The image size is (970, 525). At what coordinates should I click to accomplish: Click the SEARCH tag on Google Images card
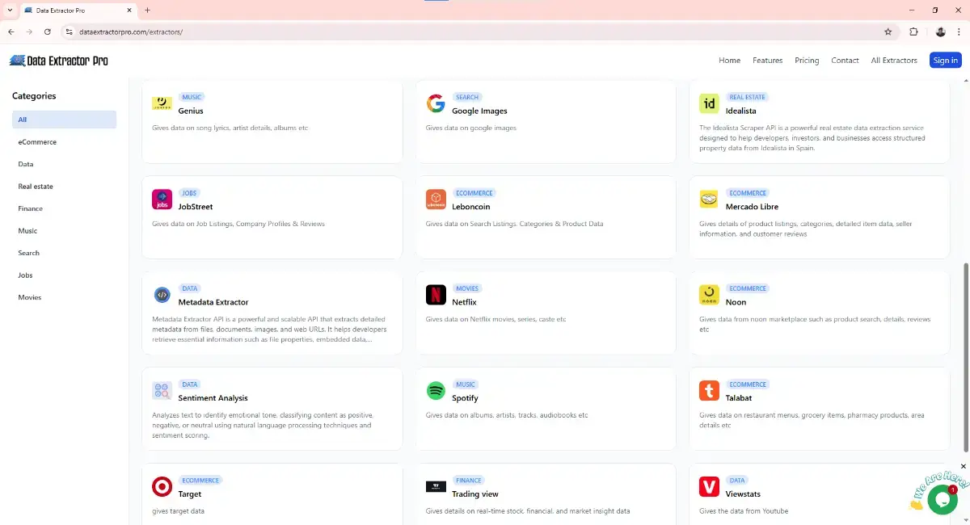pos(467,97)
